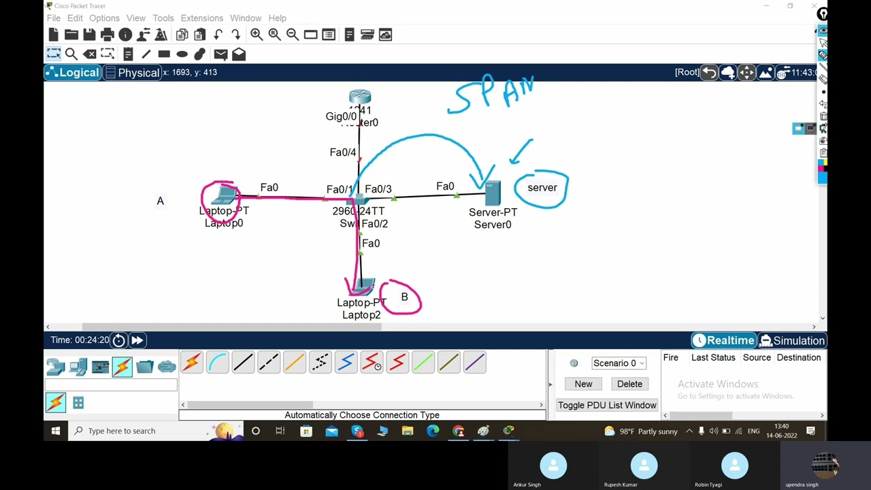
Task: Choose the Select tool with dashed rectangle
Action: [54, 54]
